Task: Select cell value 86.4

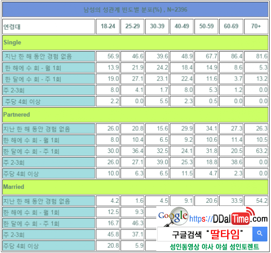Action: point(231,56)
